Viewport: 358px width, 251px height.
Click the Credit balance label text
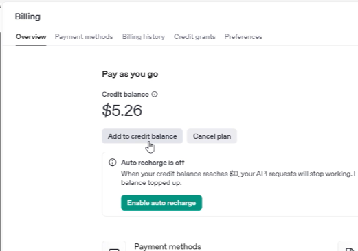(x=125, y=95)
